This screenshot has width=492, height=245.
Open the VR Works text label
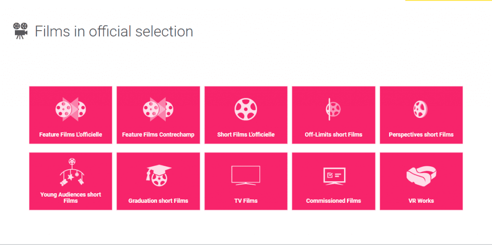coord(421,201)
